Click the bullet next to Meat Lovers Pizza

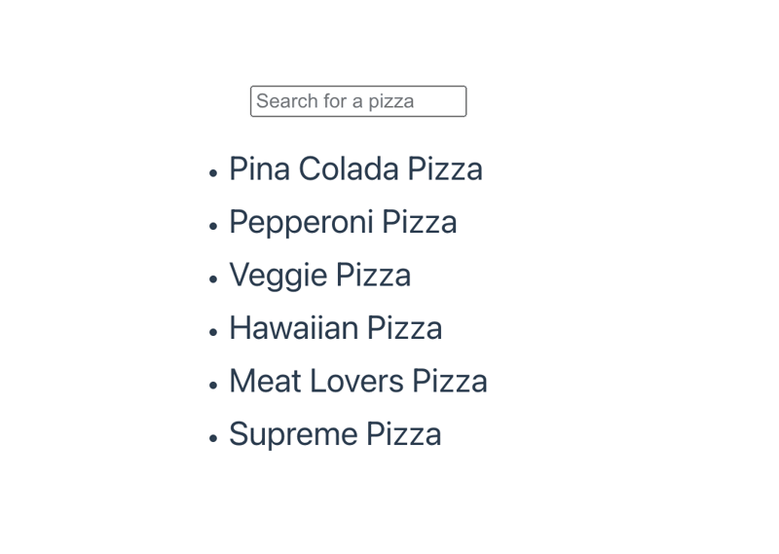pyautogui.click(x=213, y=384)
